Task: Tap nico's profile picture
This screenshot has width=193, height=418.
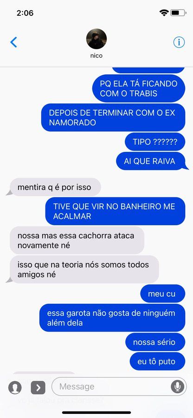Action: 96,39
